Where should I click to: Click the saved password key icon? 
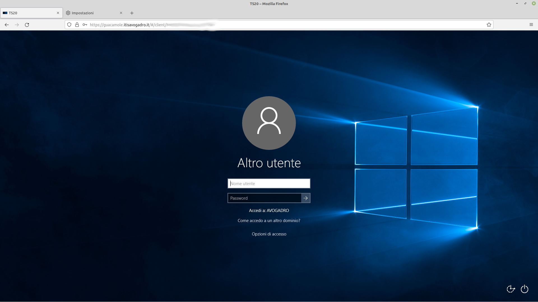[85, 25]
